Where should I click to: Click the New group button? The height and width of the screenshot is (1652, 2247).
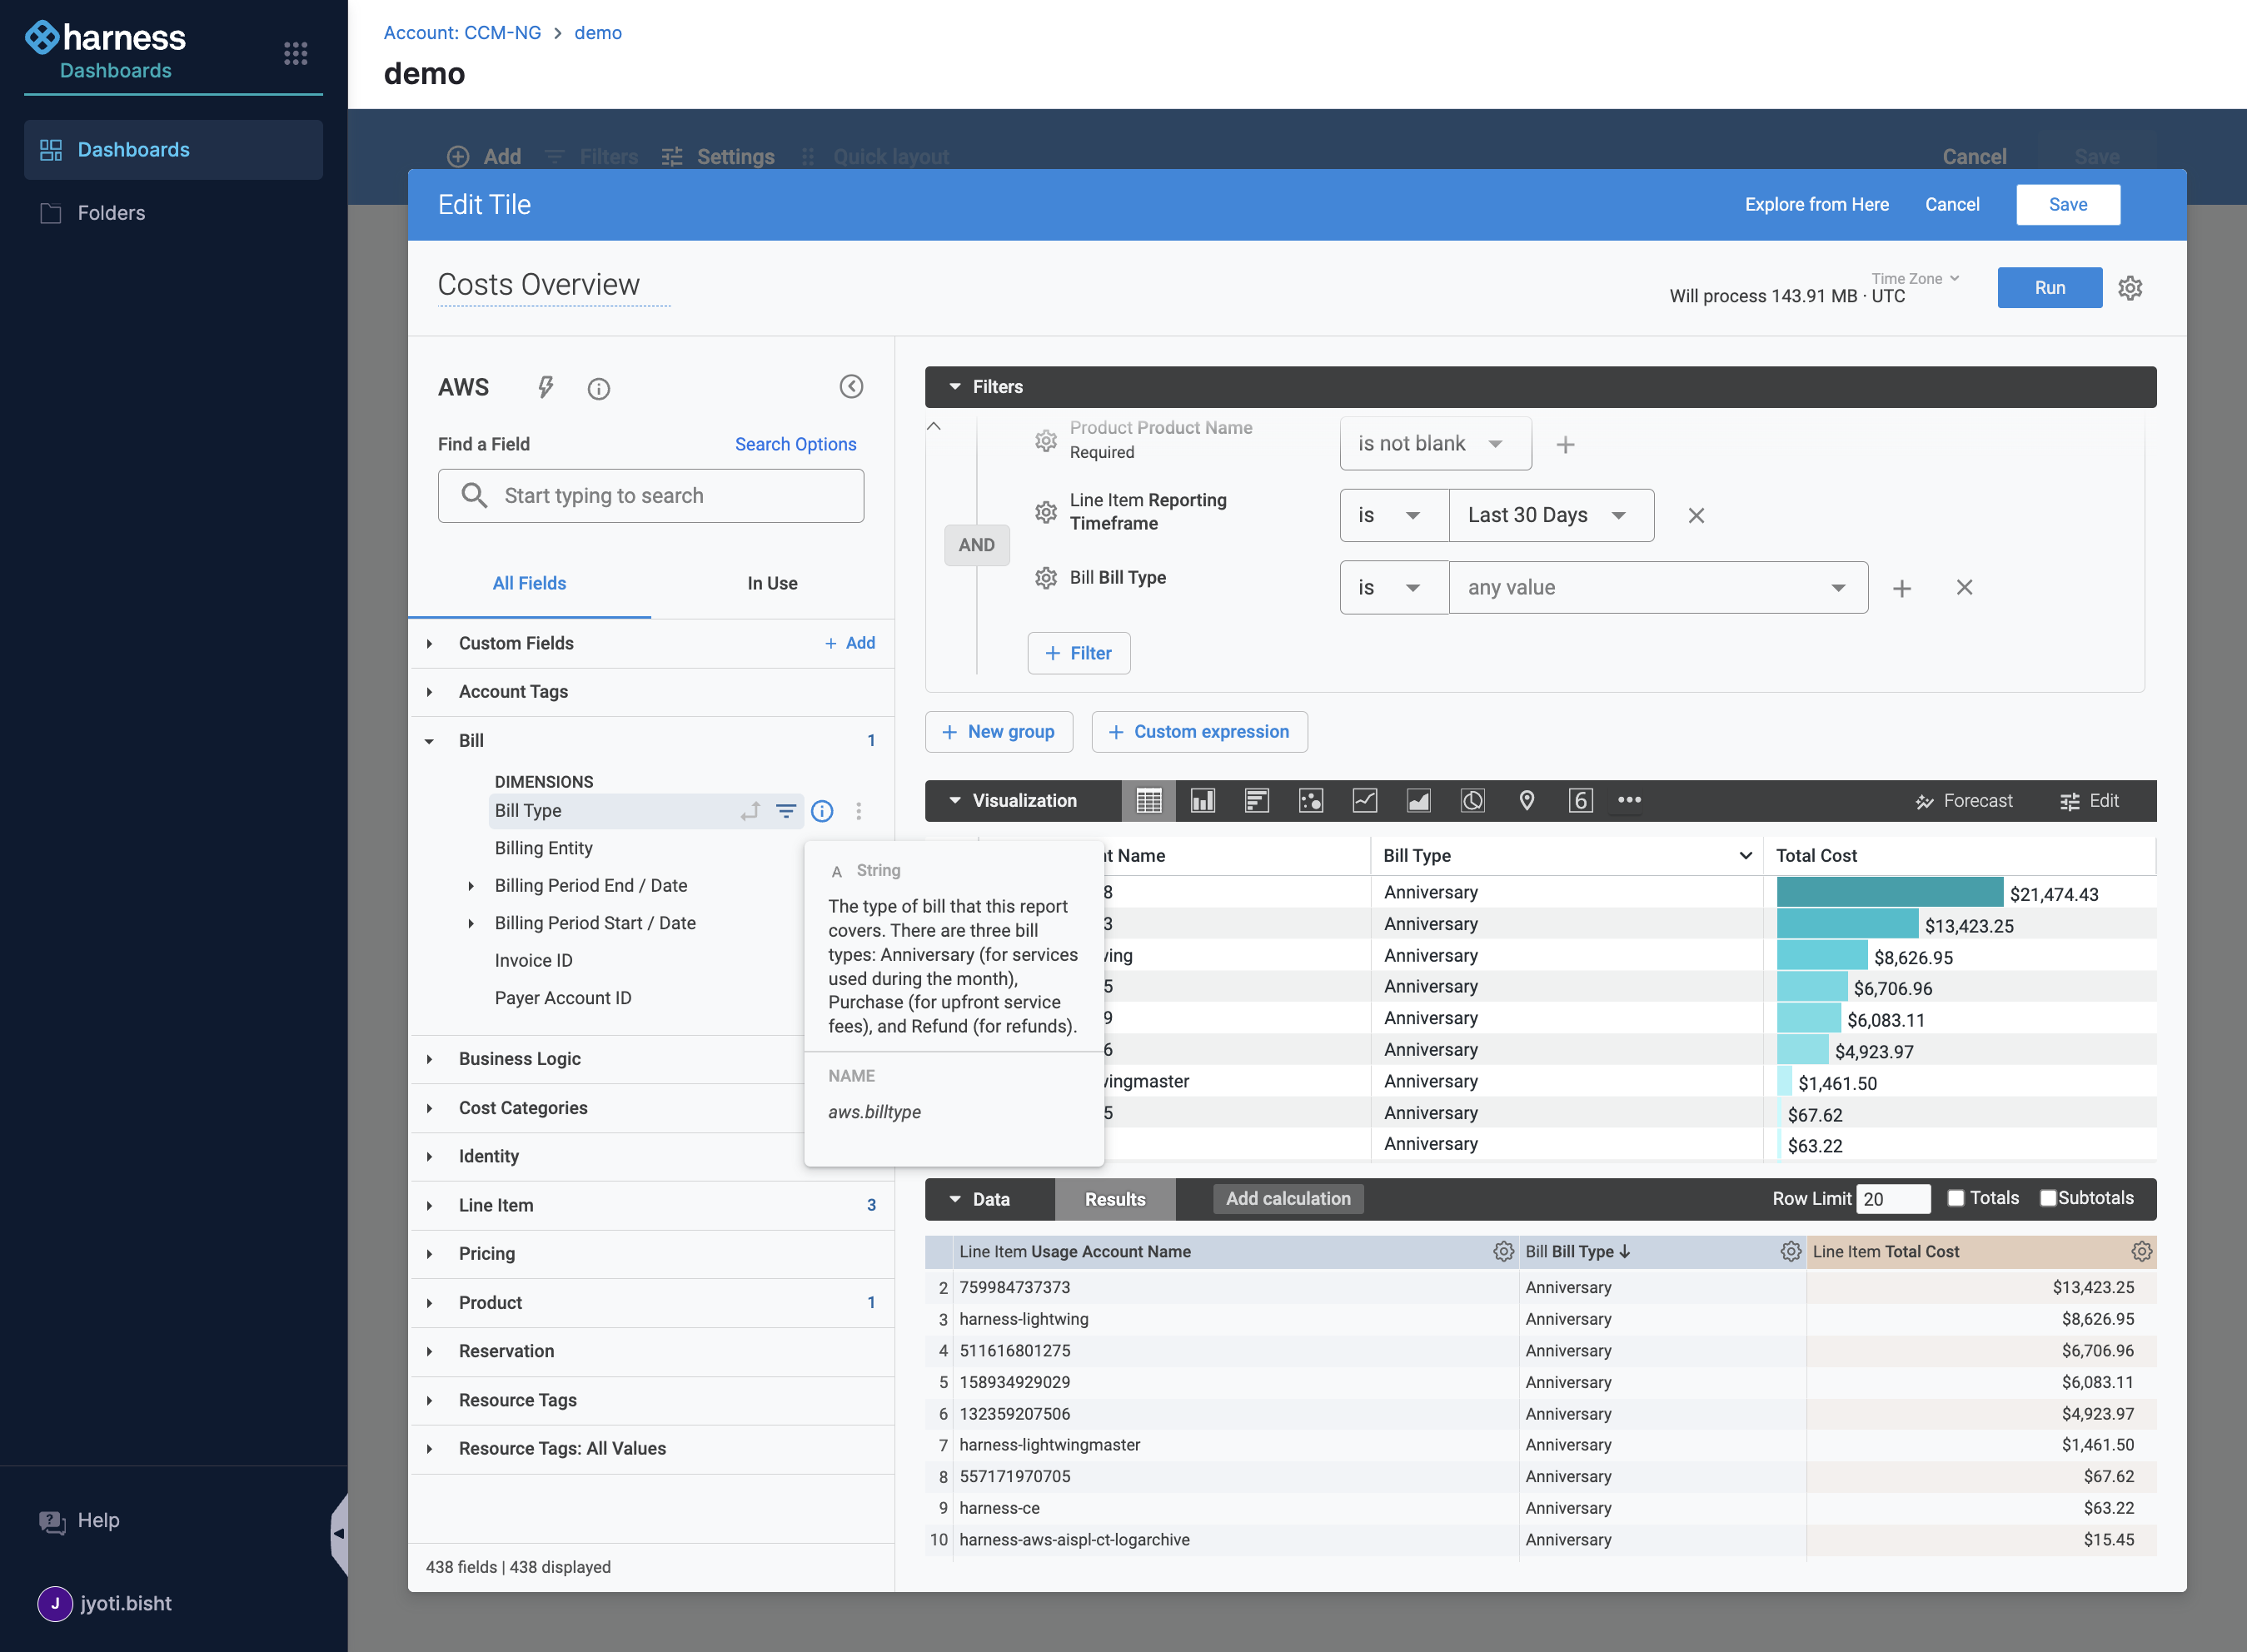(999, 732)
